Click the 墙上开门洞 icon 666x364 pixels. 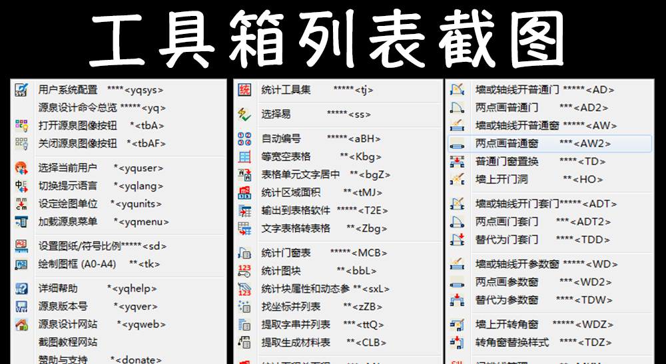click(x=457, y=179)
